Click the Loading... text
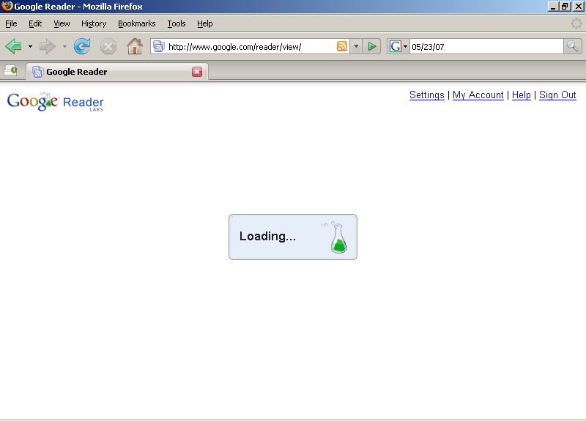 coord(267,236)
